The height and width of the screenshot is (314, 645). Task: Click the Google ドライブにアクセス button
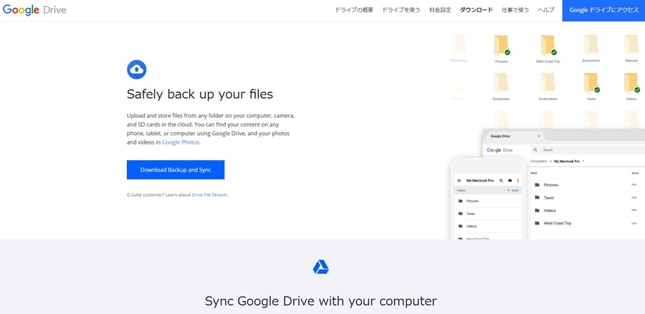coord(603,11)
